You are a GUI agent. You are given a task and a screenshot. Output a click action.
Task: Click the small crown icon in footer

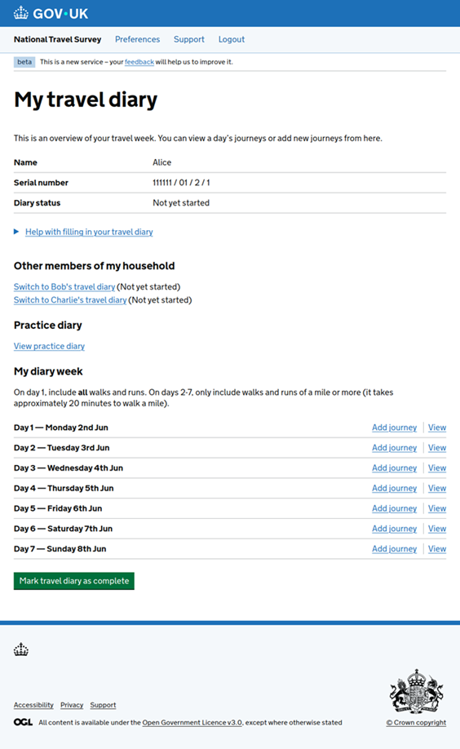21,649
